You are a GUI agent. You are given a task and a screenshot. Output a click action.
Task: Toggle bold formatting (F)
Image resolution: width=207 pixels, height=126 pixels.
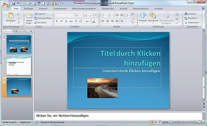57,21
